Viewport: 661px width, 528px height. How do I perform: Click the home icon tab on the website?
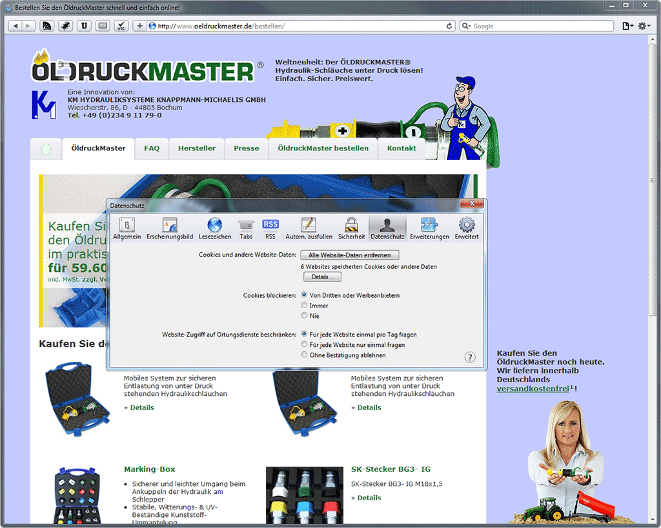[46, 149]
